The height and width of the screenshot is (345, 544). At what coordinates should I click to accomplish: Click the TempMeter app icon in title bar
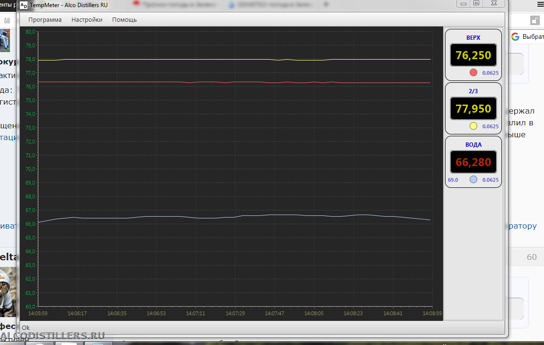(24, 5)
